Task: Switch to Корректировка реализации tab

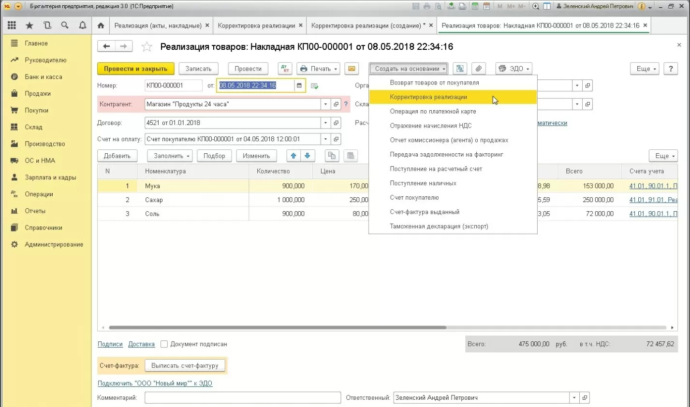Action: click(x=256, y=26)
